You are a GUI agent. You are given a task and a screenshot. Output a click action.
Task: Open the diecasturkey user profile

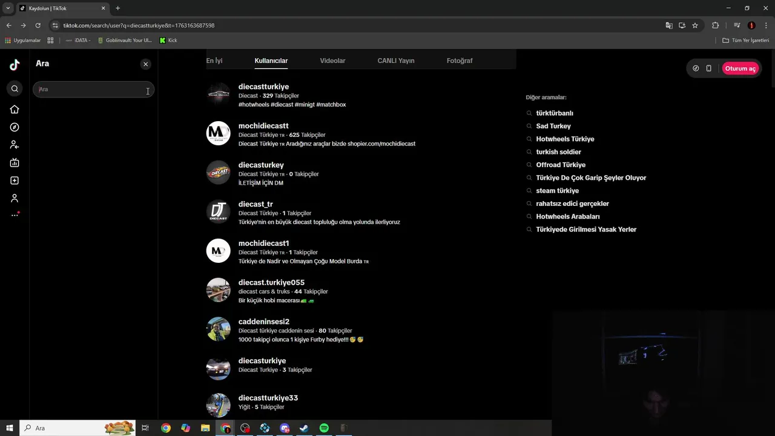tap(261, 165)
